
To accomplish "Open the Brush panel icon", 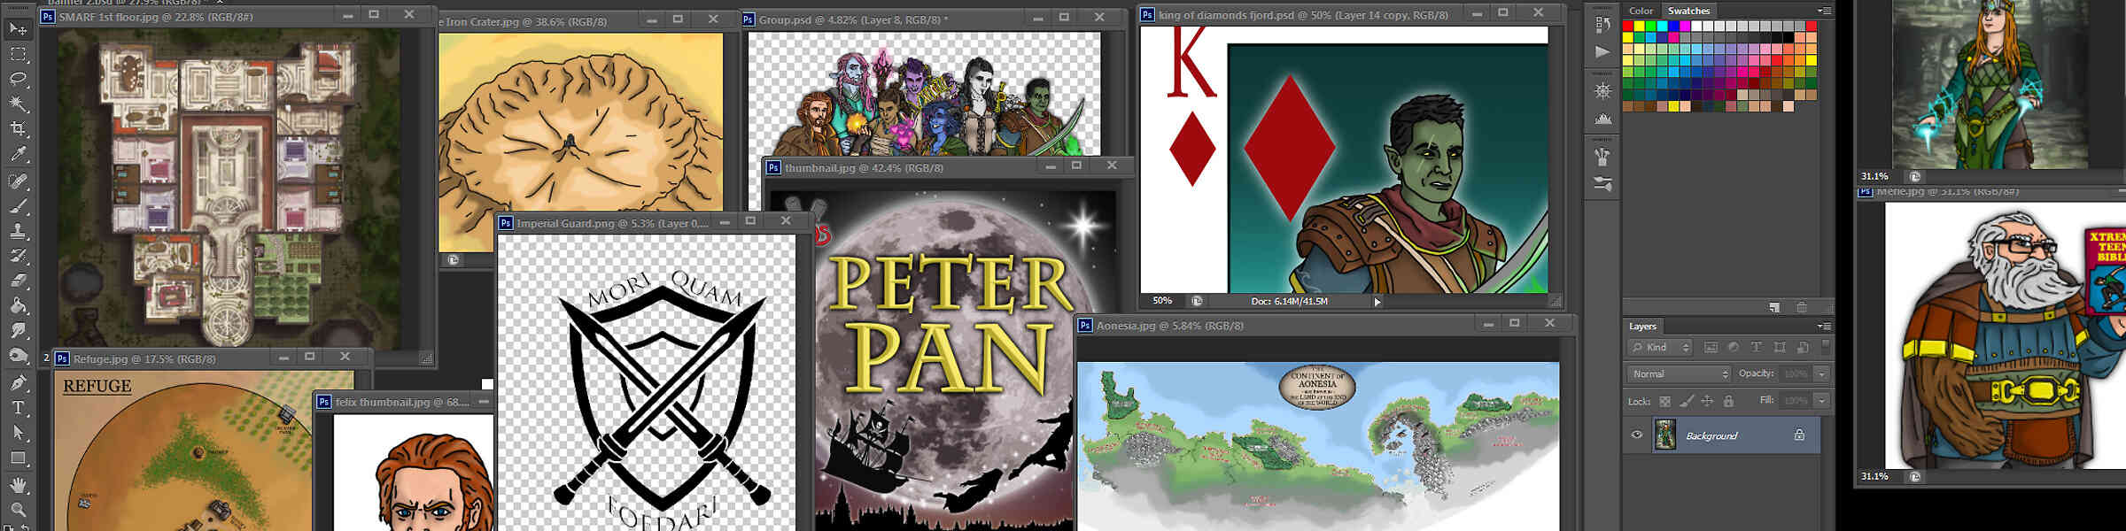I will click(x=1602, y=184).
